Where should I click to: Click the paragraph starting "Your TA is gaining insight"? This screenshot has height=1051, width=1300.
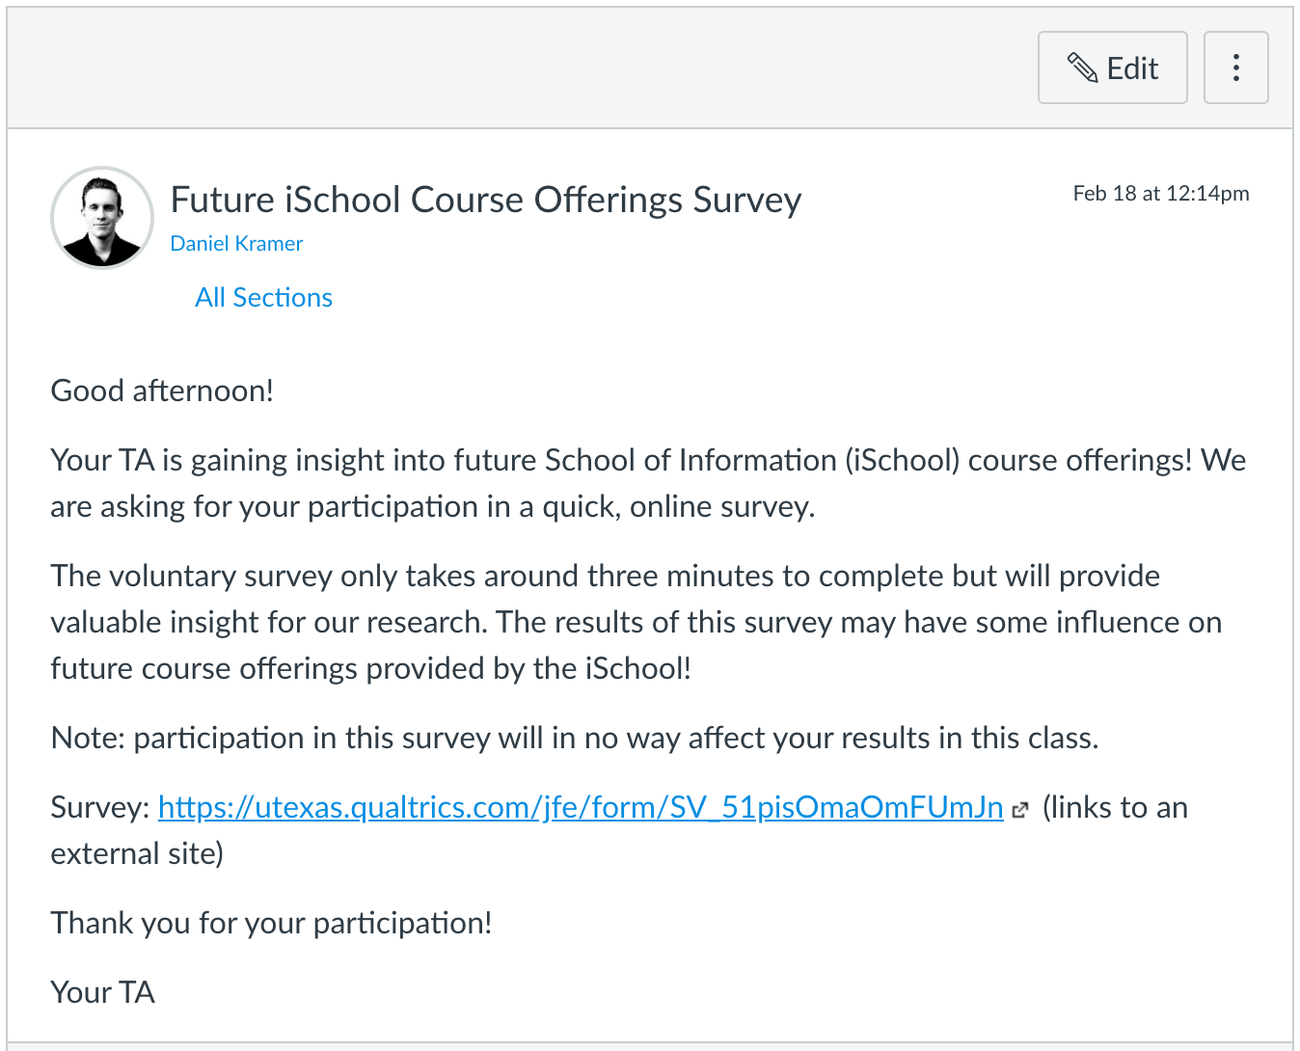648,483
